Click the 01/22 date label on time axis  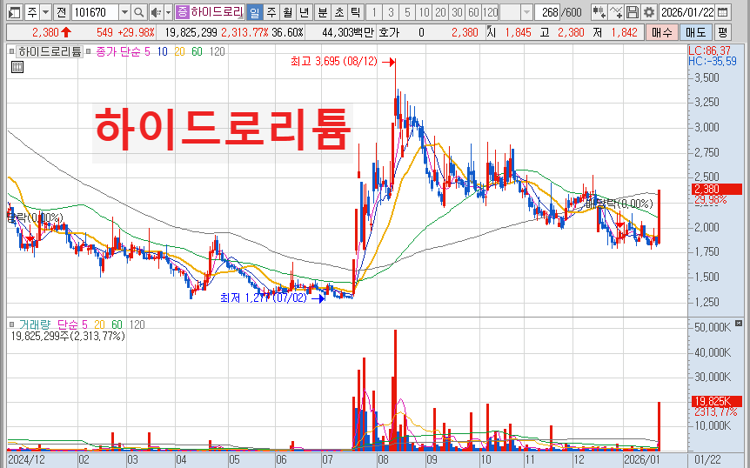pos(707,460)
